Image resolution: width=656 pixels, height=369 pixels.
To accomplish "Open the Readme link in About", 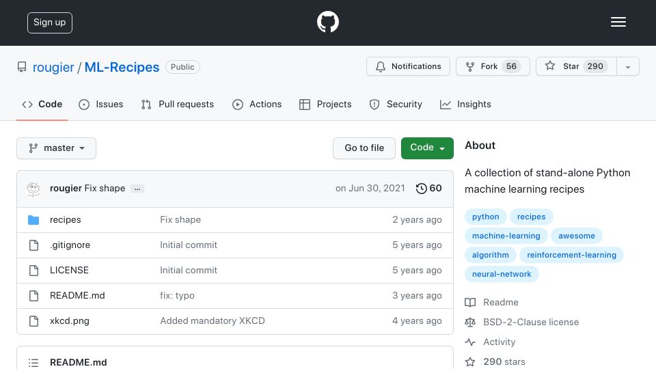I will pos(492,303).
